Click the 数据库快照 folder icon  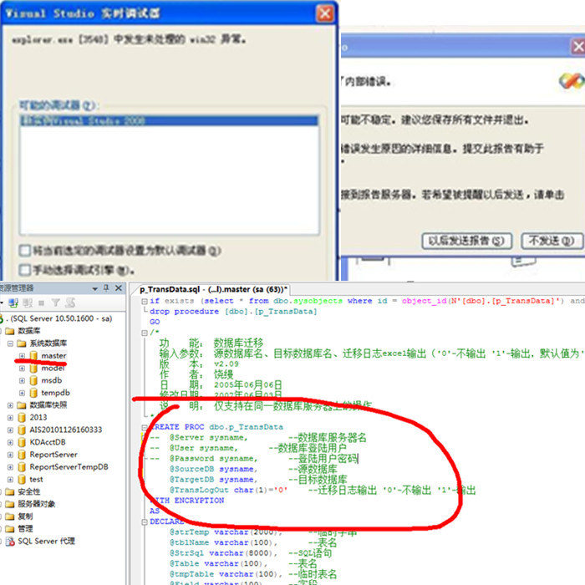pyautogui.click(x=22, y=405)
